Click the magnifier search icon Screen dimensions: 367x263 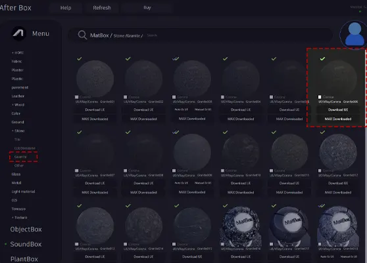(82, 35)
